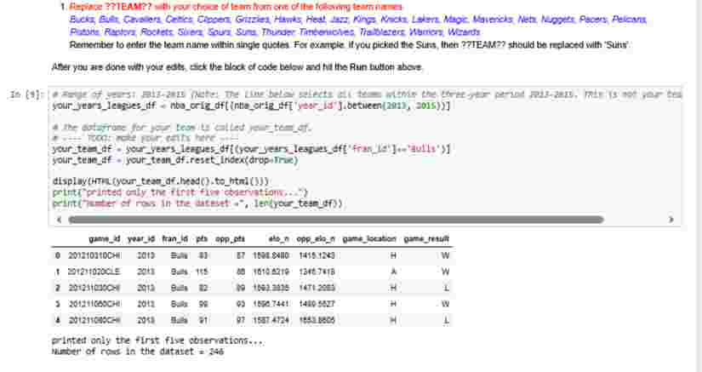Click the code cell horizontal scrollbar thumb
702x372 pixels.
pos(336,220)
